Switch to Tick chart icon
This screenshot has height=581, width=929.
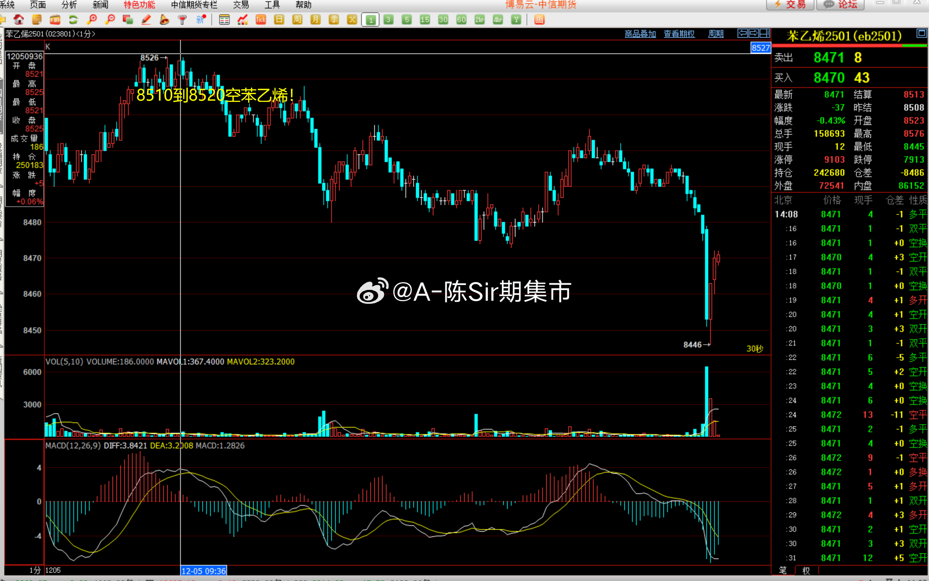pos(261,20)
